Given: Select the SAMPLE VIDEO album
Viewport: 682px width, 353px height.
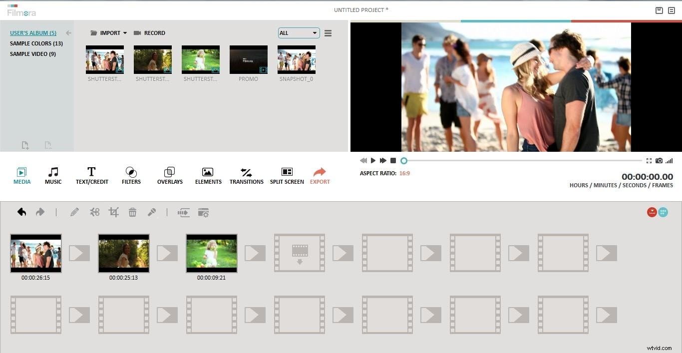Looking at the screenshot, I should point(32,53).
